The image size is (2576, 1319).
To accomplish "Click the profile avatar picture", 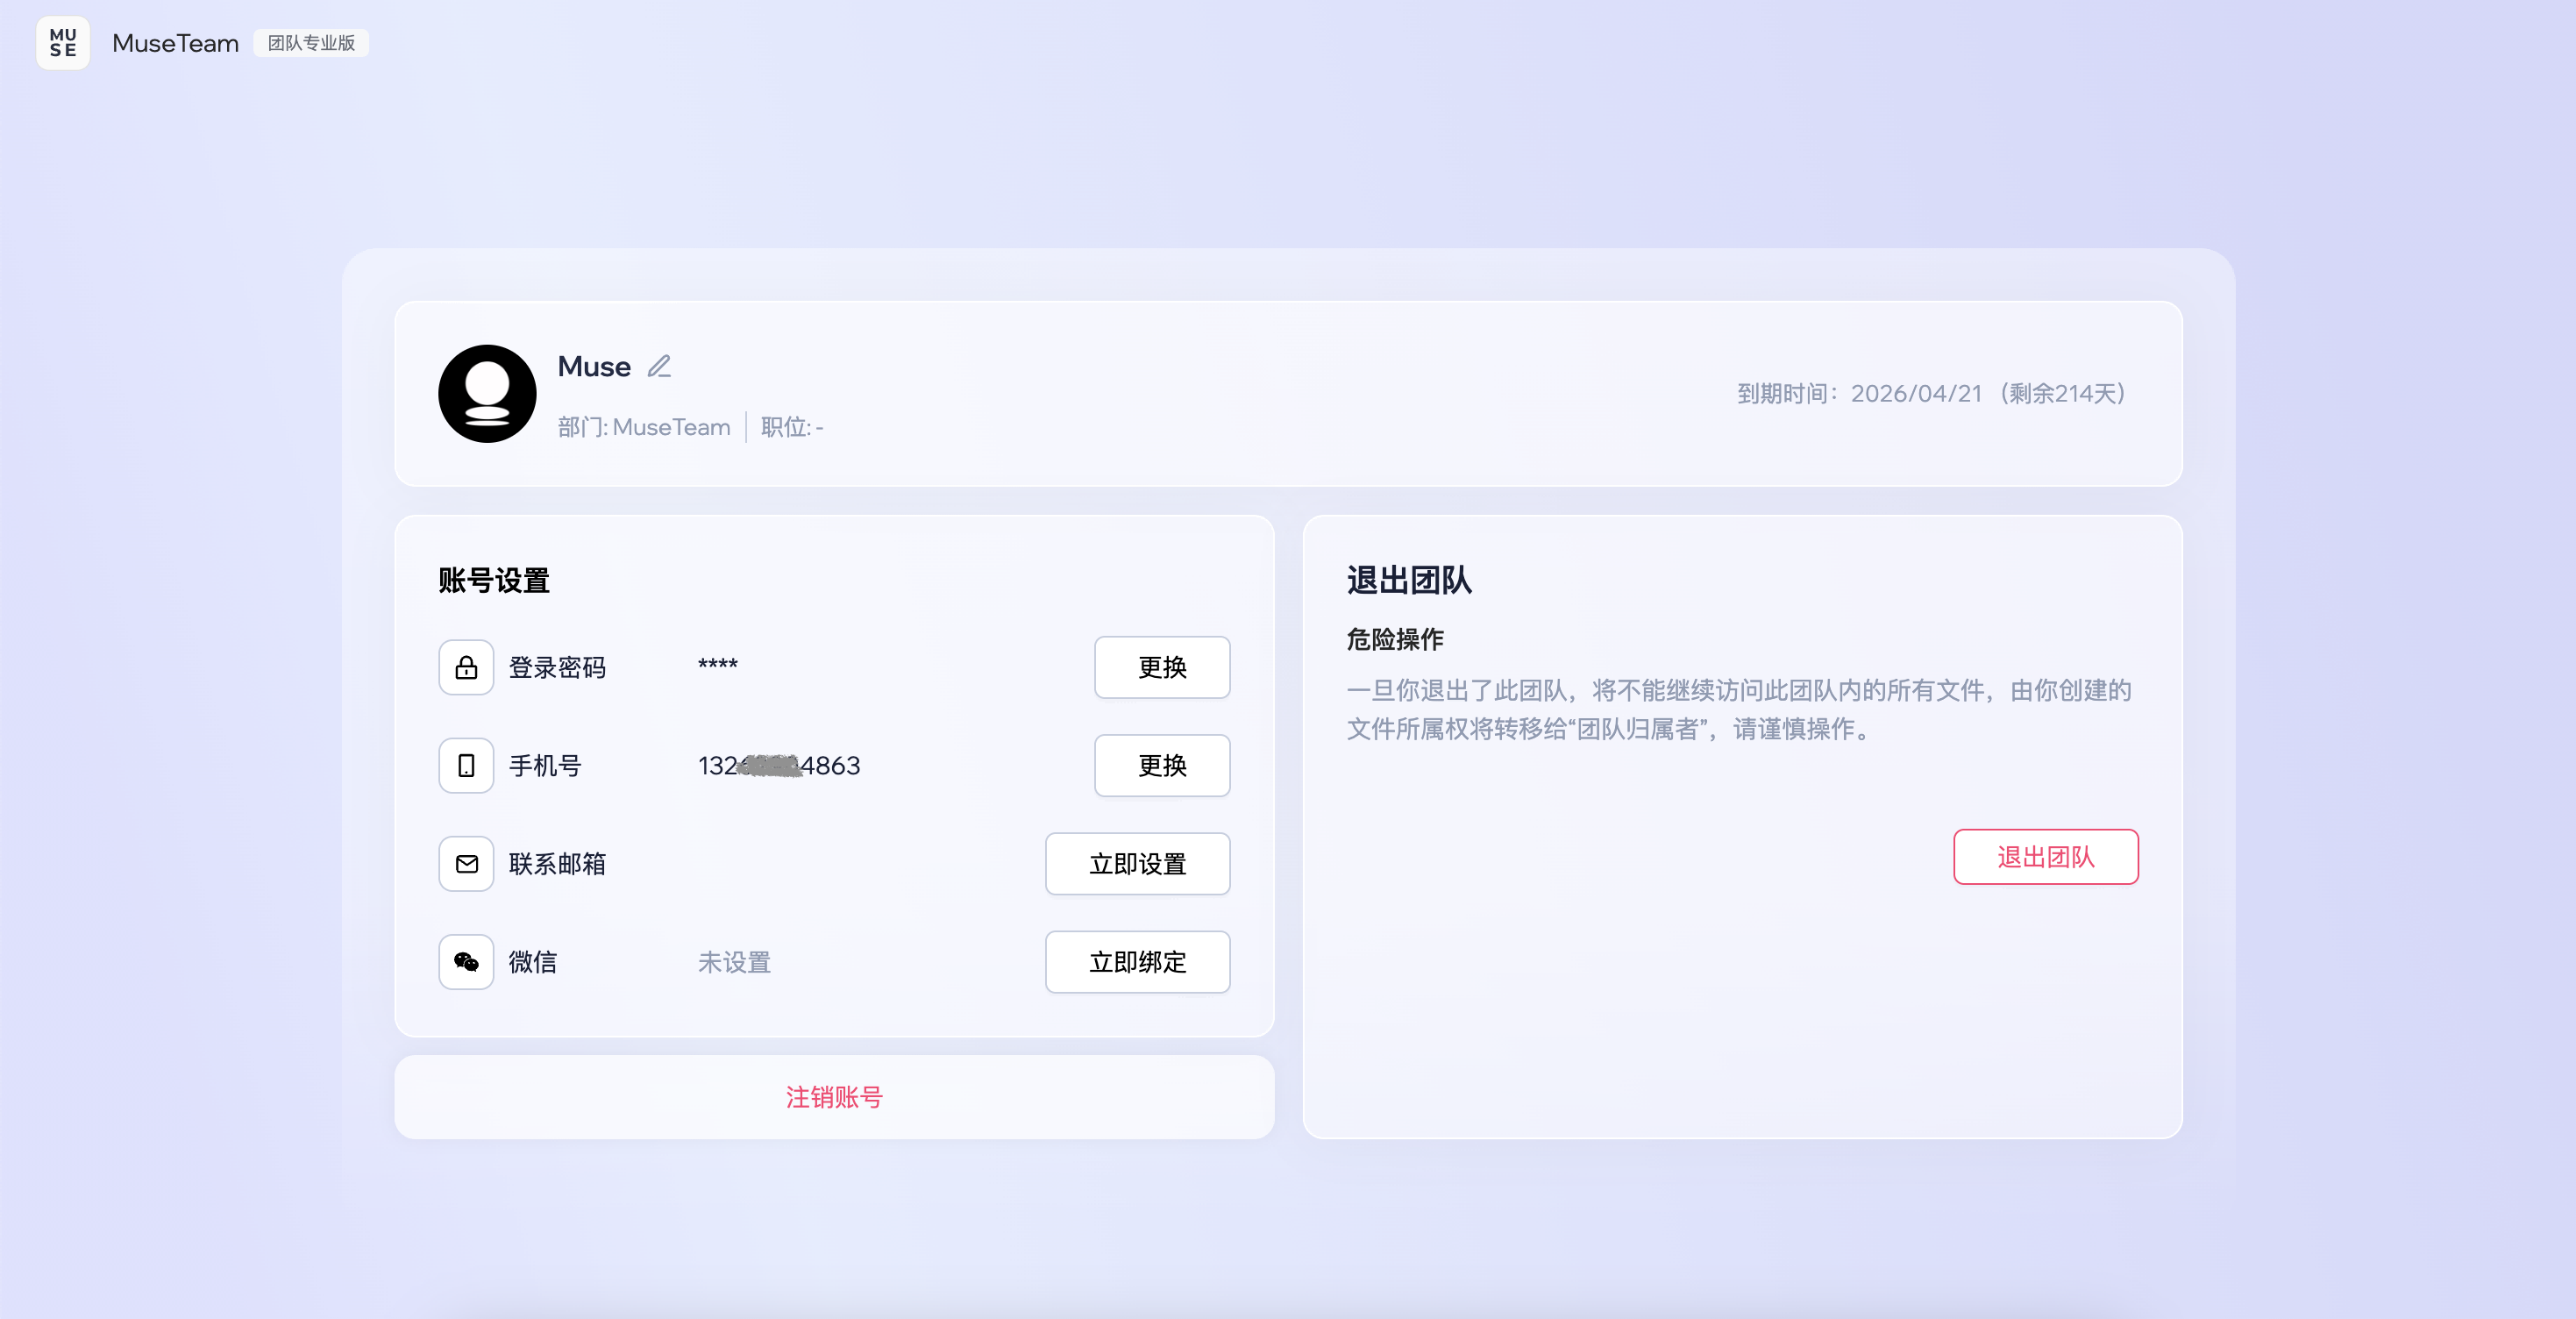I will (487, 394).
